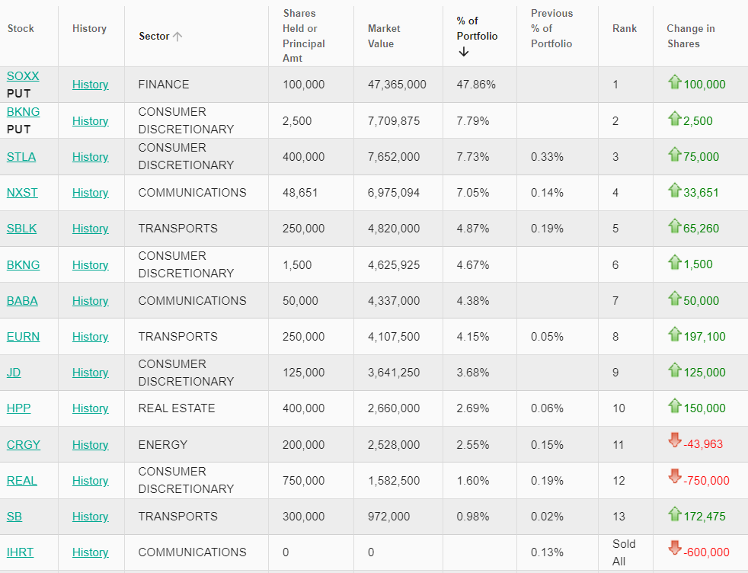The height and width of the screenshot is (573, 748).
Task: Open the SBLK stock link
Action: point(21,229)
